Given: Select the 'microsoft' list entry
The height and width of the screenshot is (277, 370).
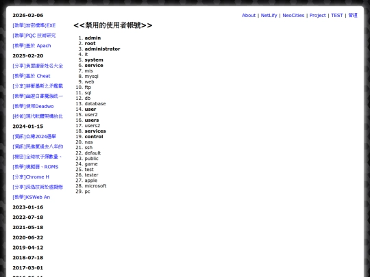Looking at the screenshot, I should 95,186.
